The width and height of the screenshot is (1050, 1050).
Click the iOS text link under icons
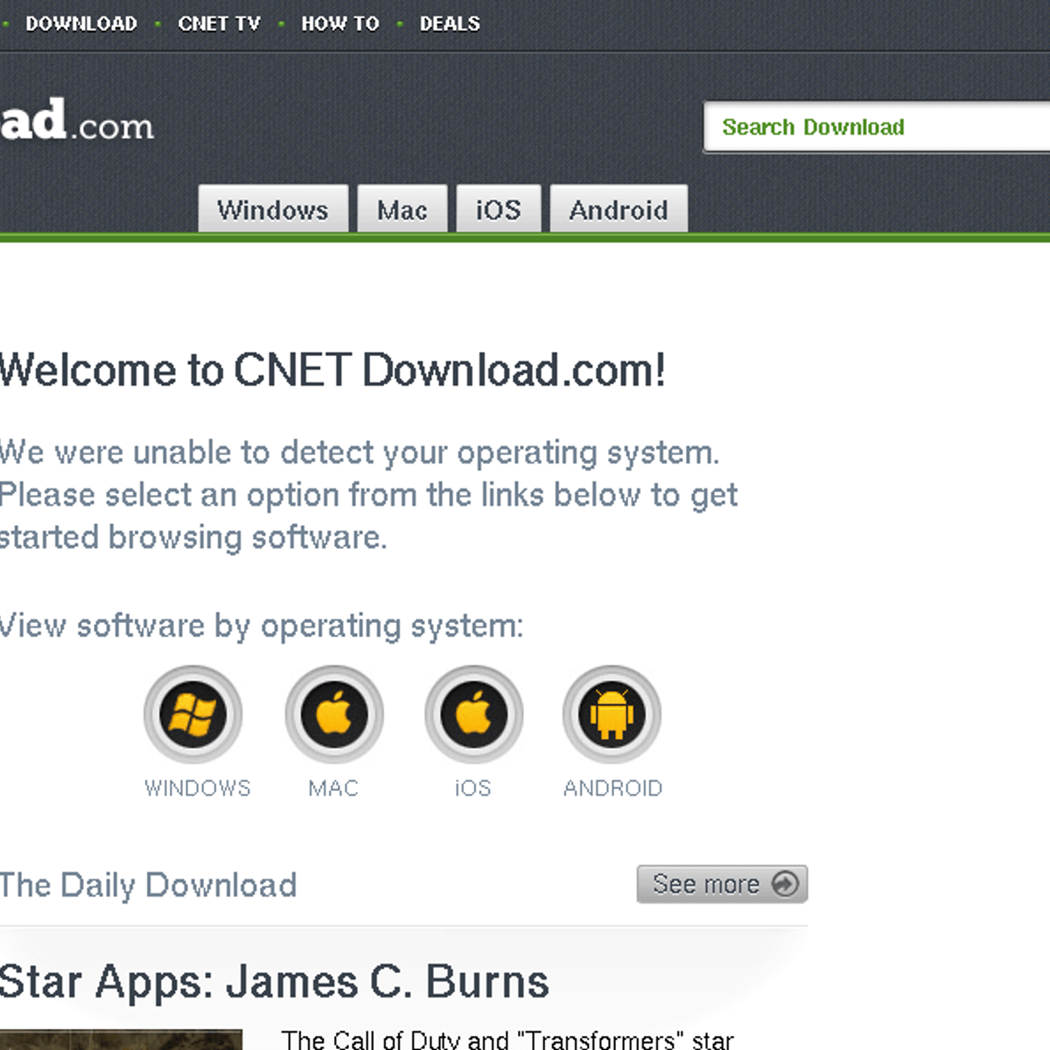[472, 788]
